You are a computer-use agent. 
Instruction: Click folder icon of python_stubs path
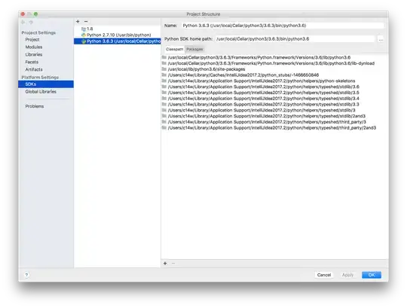coord(164,75)
